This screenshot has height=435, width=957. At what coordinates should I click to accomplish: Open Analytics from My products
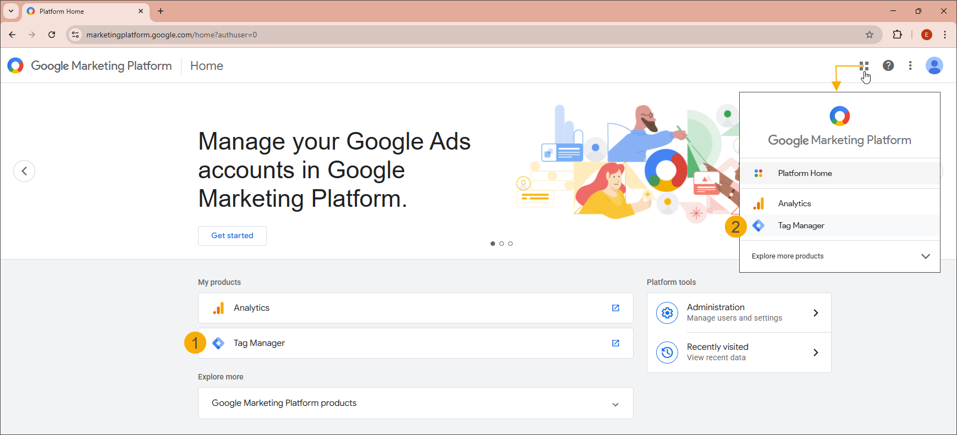tap(416, 308)
